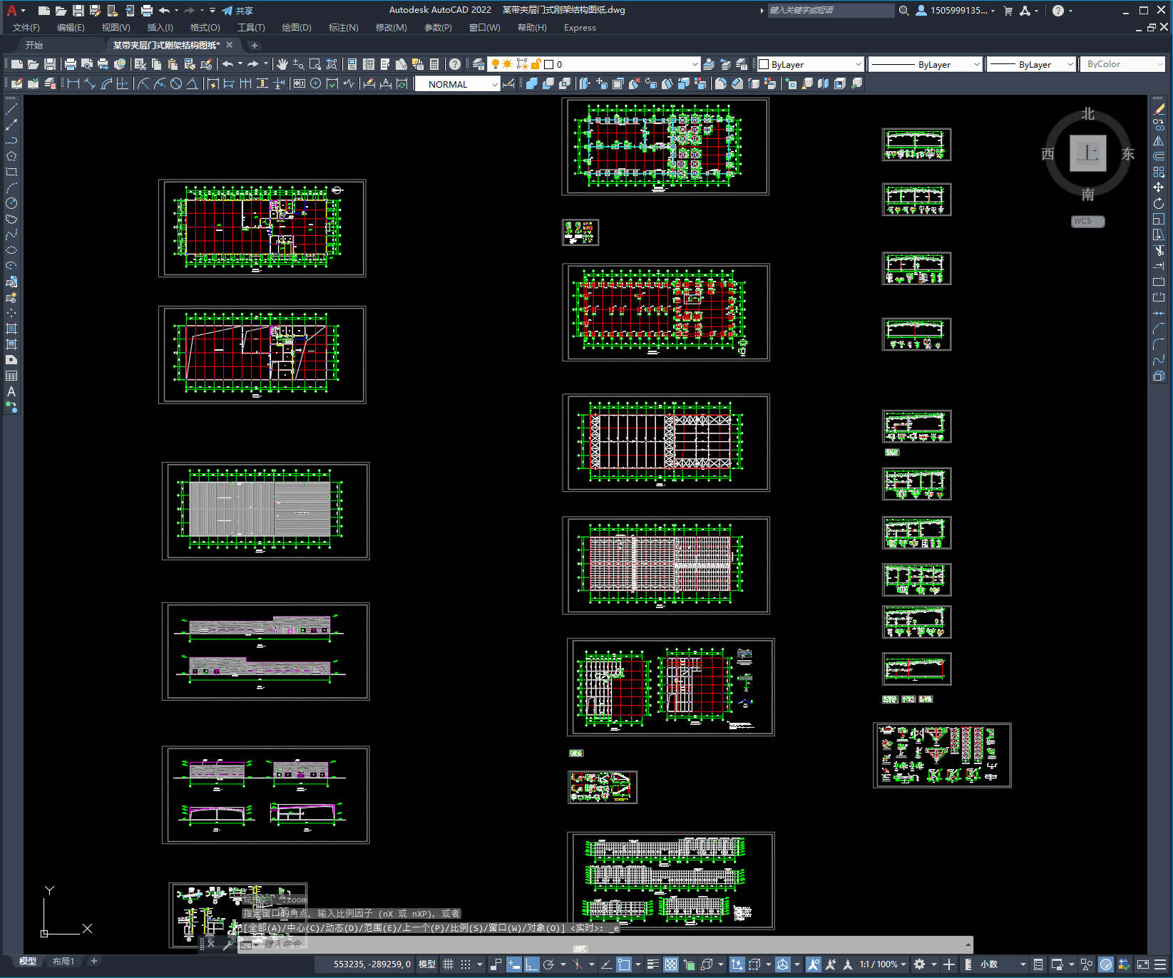Screen dimensions: 1173x978
Task: Open the ByLayer color dropdown
Action: point(810,64)
